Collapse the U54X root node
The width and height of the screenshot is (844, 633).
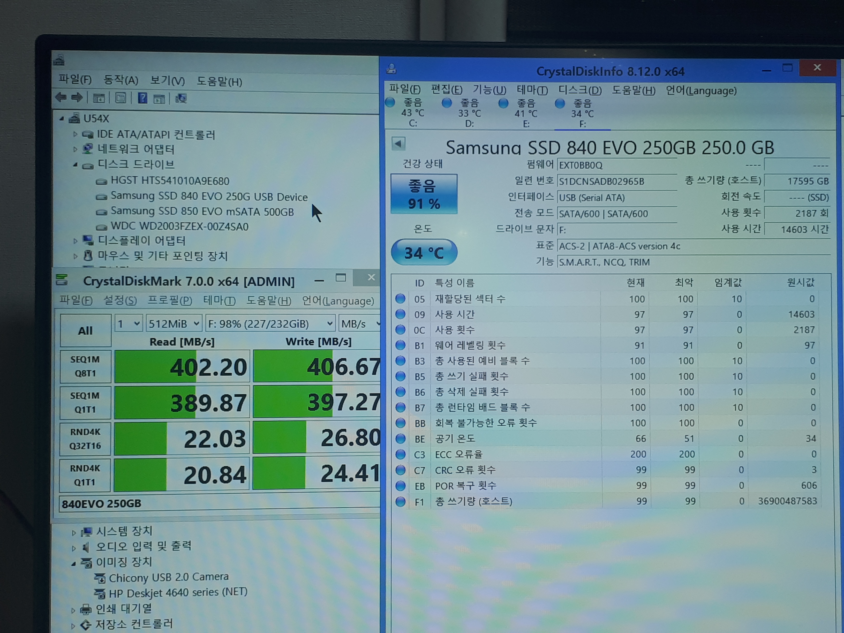click(62, 119)
